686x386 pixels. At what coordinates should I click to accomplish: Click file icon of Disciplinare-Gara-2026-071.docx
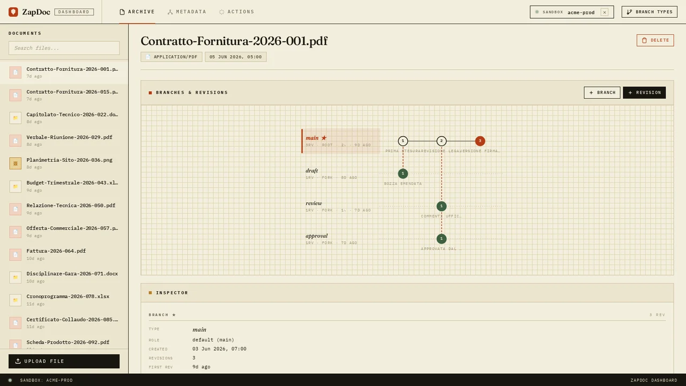[x=16, y=277]
